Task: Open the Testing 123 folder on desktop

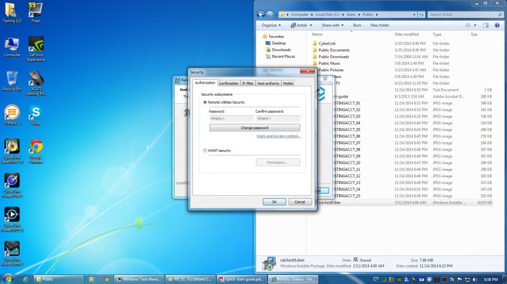Action: [12, 13]
